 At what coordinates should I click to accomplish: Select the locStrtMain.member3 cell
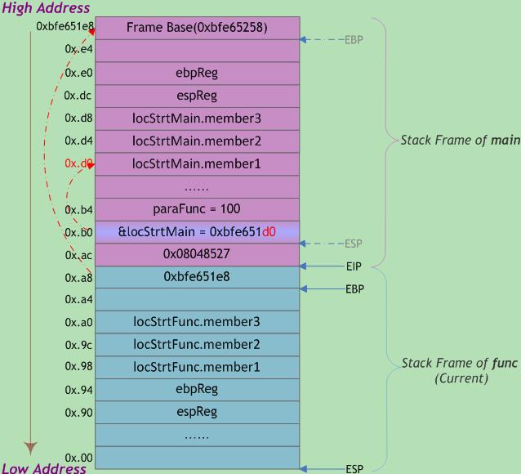197,118
